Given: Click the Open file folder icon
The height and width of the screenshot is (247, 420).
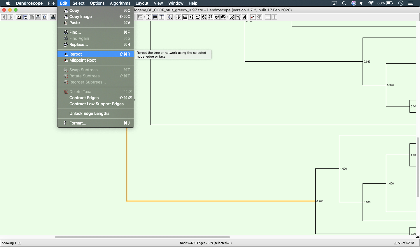Looking at the screenshot, I should click(19, 17).
